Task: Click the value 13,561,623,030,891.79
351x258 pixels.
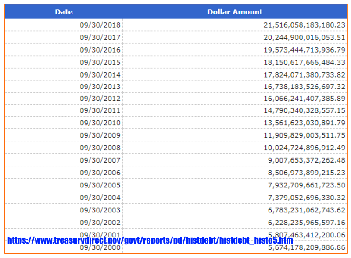Action: [x=304, y=123]
